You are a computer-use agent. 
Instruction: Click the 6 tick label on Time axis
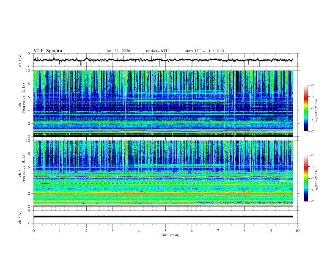(192, 231)
